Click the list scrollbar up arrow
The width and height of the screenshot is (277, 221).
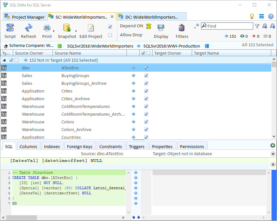(274, 59)
